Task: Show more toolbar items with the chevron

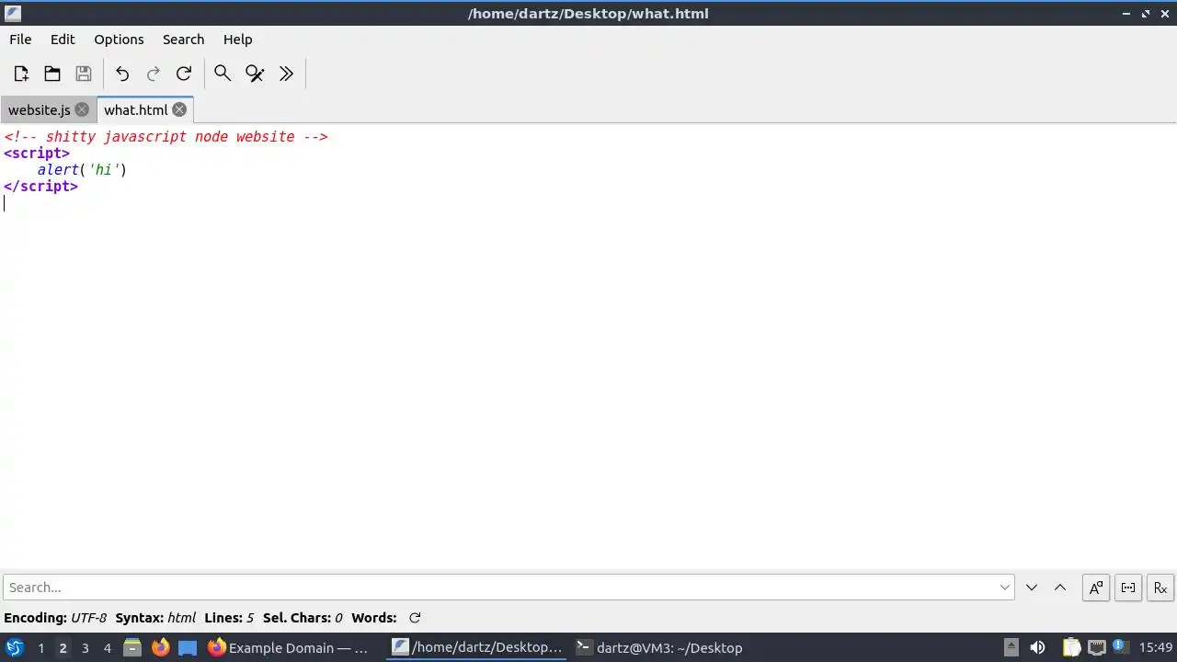Action: pos(286,74)
